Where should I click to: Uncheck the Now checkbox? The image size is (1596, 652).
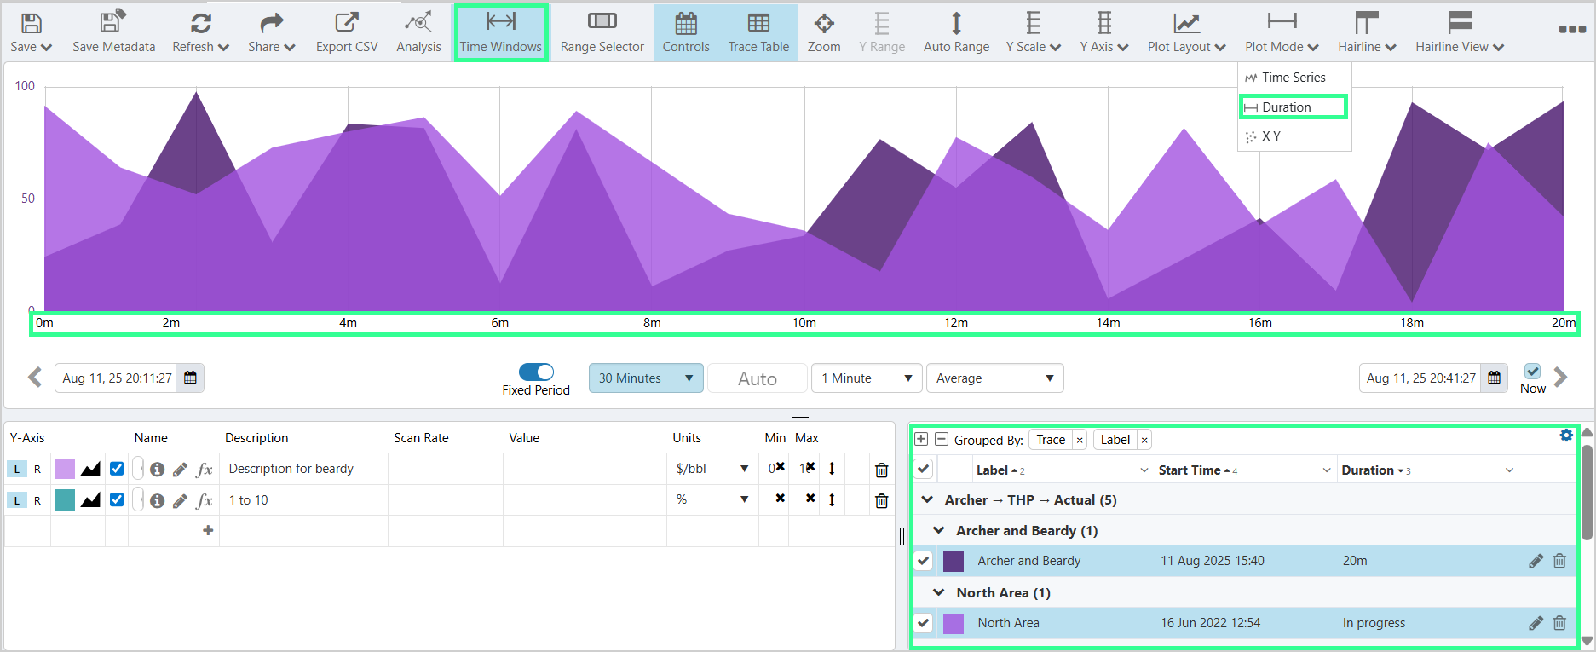1532,372
